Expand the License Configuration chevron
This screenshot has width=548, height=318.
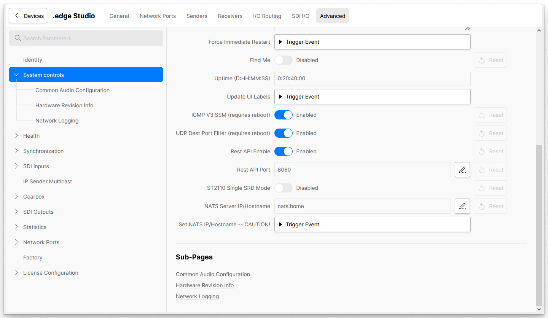click(16, 273)
